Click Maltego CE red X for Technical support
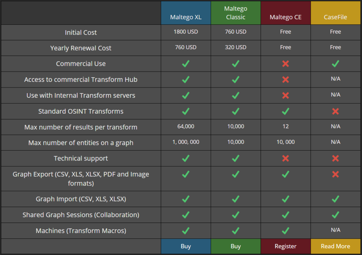362x255 pixels. (x=285, y=158)
